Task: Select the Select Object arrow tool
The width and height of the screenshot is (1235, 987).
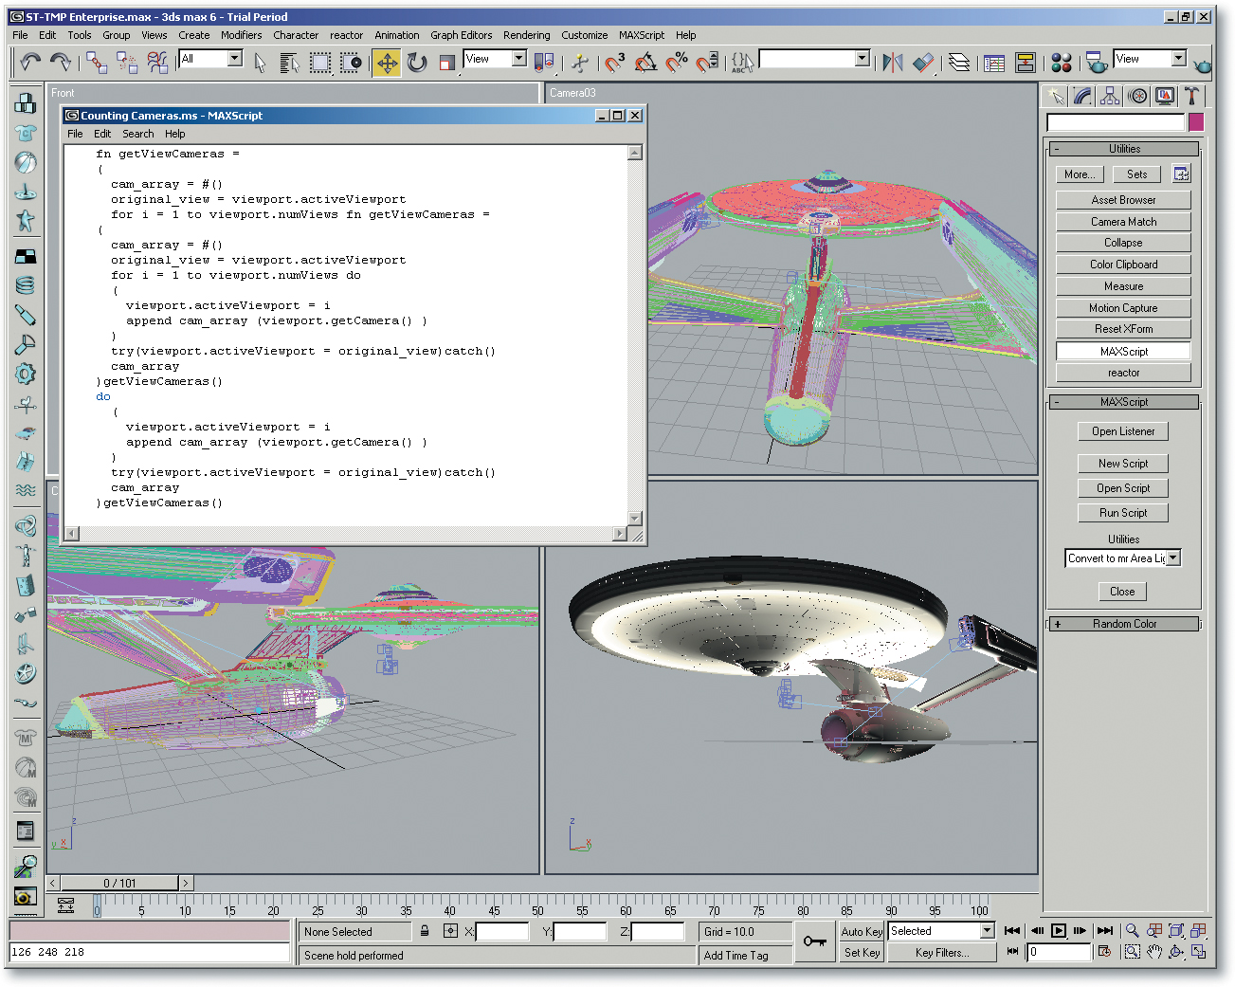Action: [x=261, y=63]
